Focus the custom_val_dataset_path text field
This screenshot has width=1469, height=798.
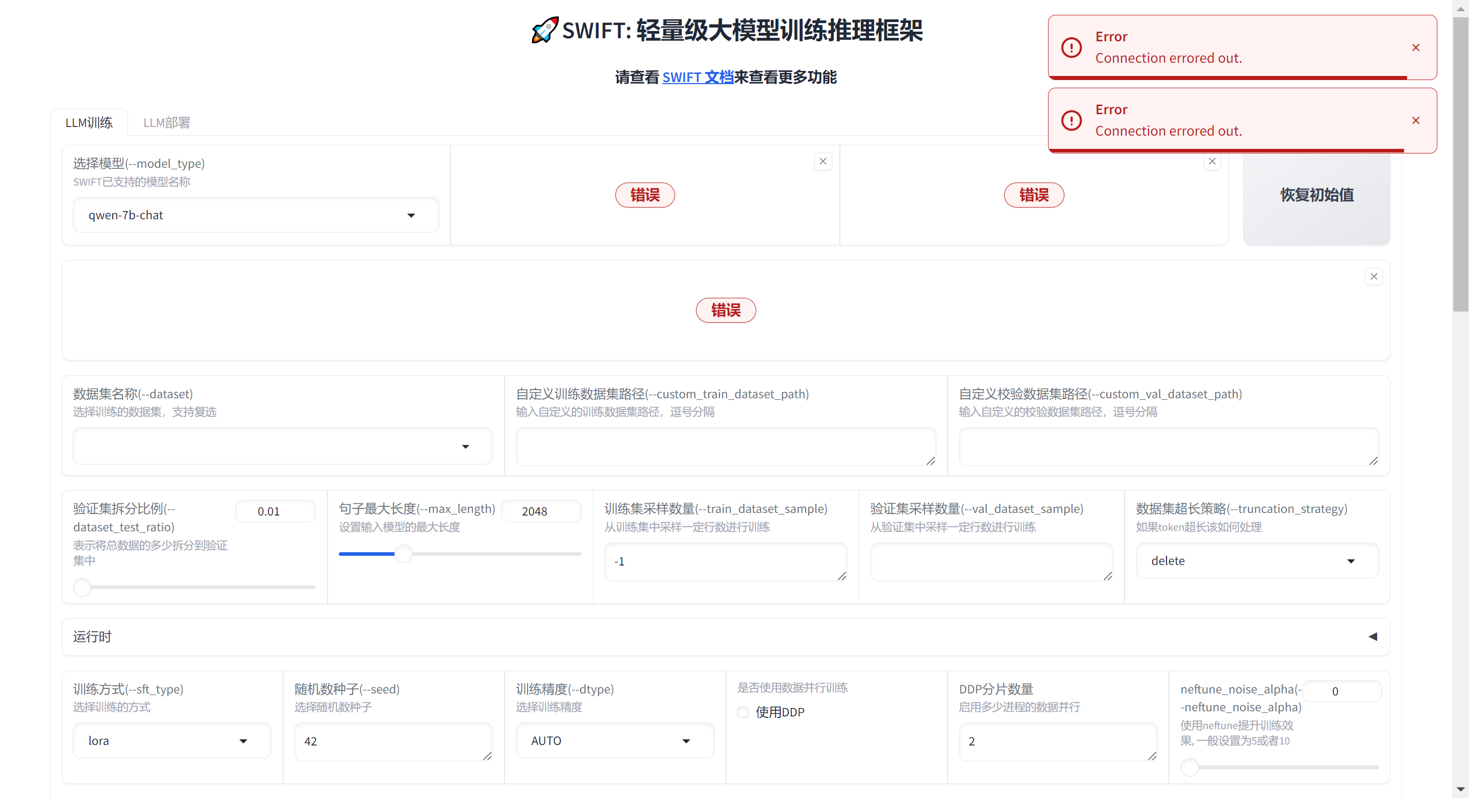point(1168,446)
